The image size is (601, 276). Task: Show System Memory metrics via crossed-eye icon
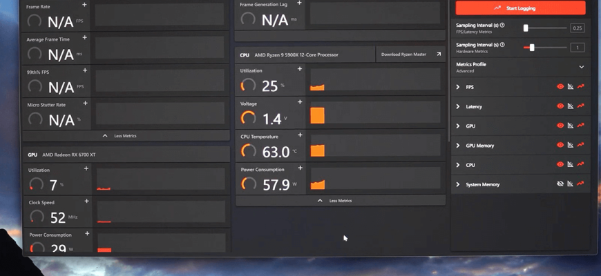[560, 184]
